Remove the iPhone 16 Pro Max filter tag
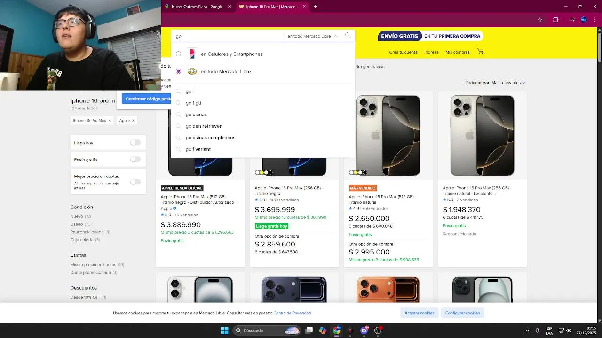Viewport: 602px width, 338px height. pyautogui.click(x=109, y=121)
